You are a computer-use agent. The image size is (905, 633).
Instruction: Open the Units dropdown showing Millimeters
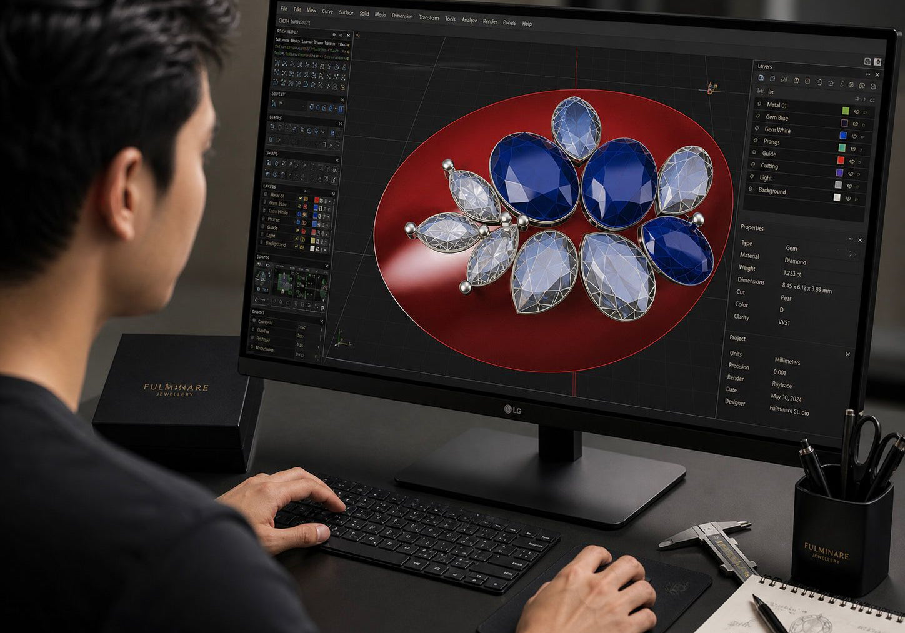click(787, 361)
